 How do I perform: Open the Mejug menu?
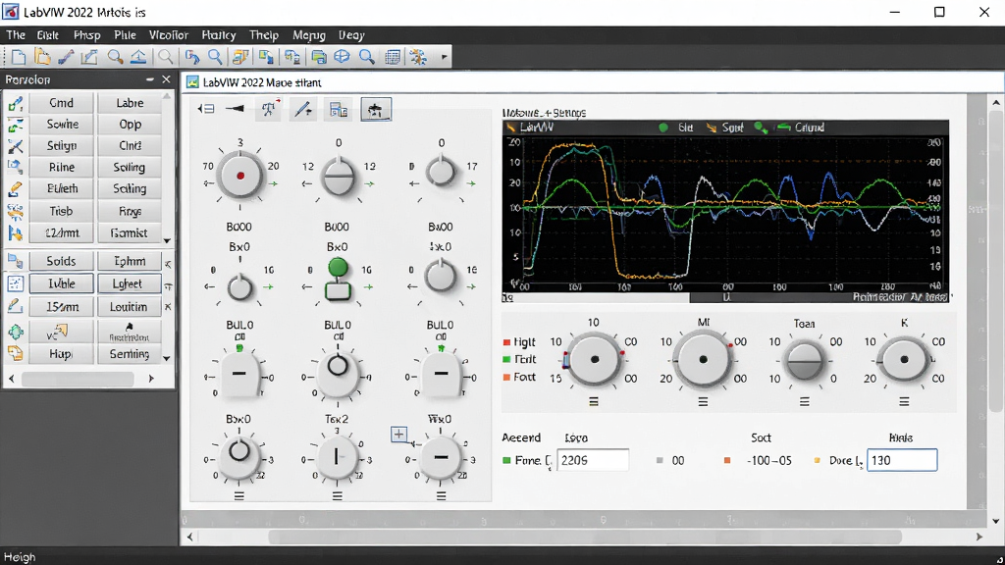click(309, 35)
